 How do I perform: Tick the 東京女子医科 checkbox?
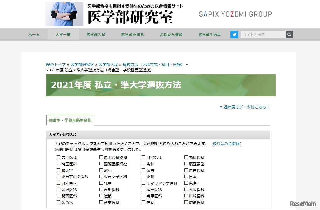[x=101, y=176]
